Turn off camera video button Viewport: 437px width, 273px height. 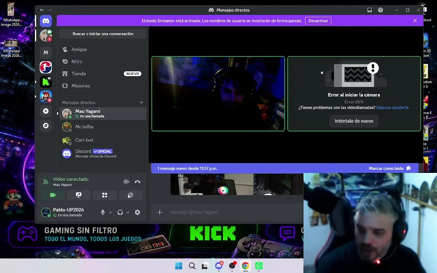pos(53,195)
